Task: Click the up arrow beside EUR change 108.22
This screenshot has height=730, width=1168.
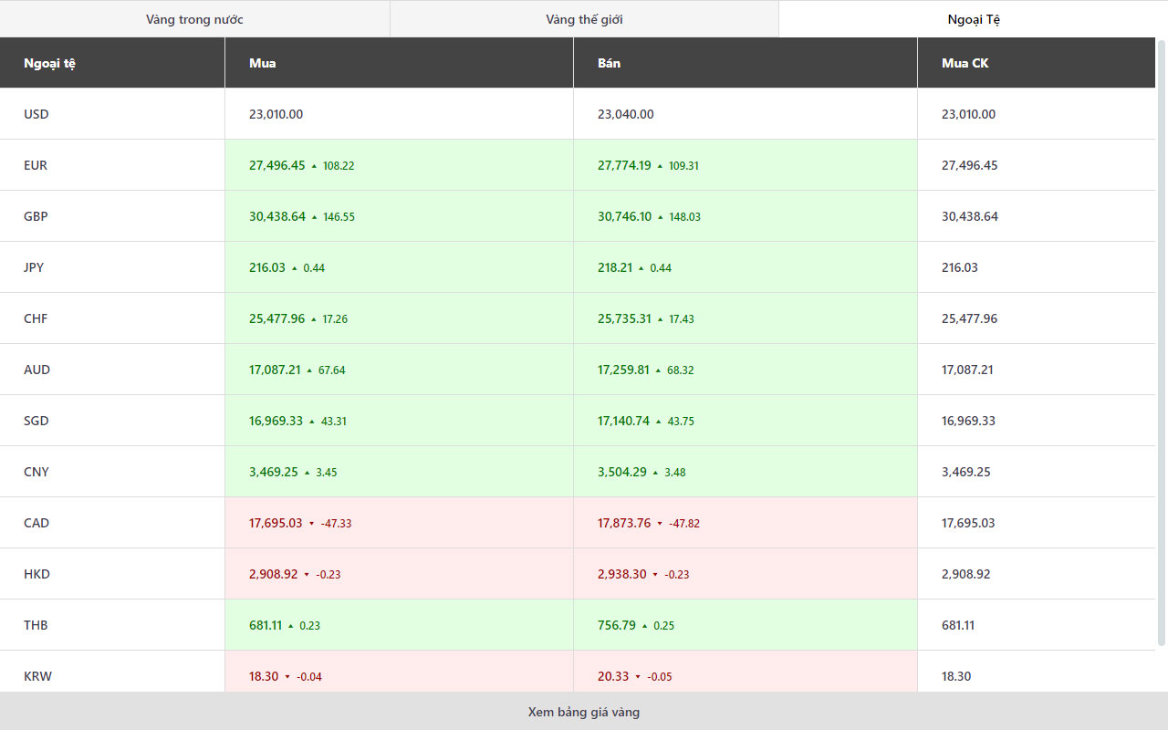Action: pos(314,166)
